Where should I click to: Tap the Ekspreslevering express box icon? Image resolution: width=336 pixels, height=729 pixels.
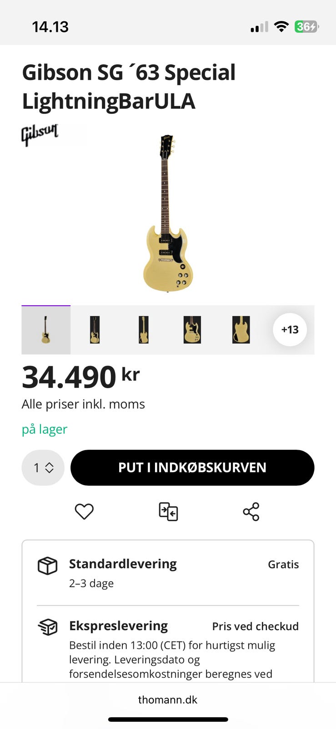[47, 627]
